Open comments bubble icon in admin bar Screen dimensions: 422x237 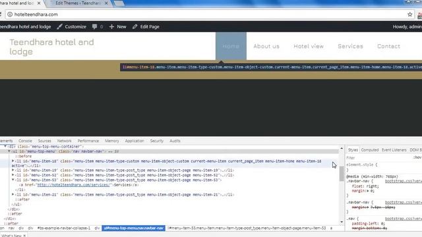pos(94,26)
